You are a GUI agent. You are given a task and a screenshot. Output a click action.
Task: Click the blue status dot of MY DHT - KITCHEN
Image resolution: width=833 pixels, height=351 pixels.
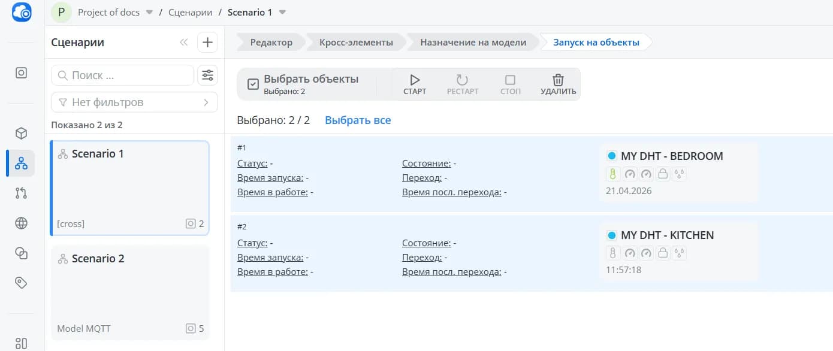click(612, 235)
